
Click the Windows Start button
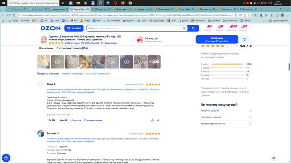(3, 3)
